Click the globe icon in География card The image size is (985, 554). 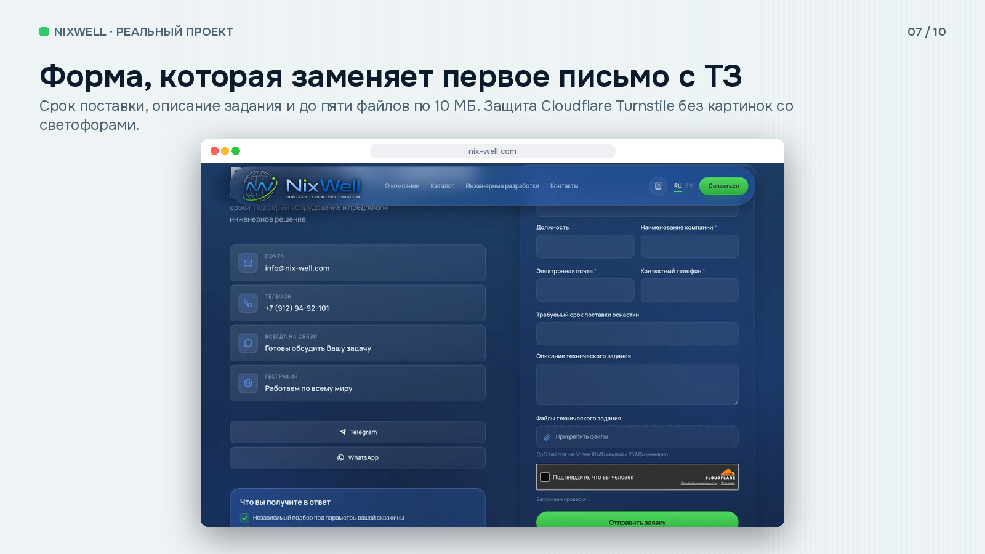pyautogui.click(x=248, y=383)
